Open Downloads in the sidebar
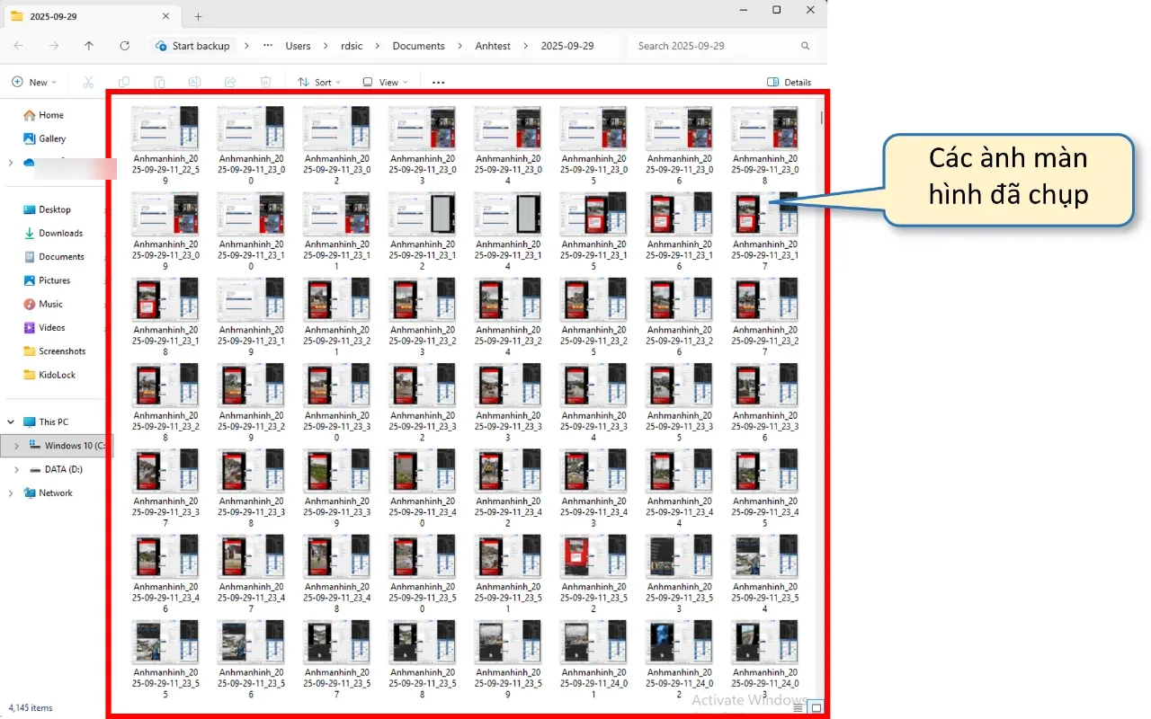Screen dimensions: 1151x719 click(x=60, y=233)
